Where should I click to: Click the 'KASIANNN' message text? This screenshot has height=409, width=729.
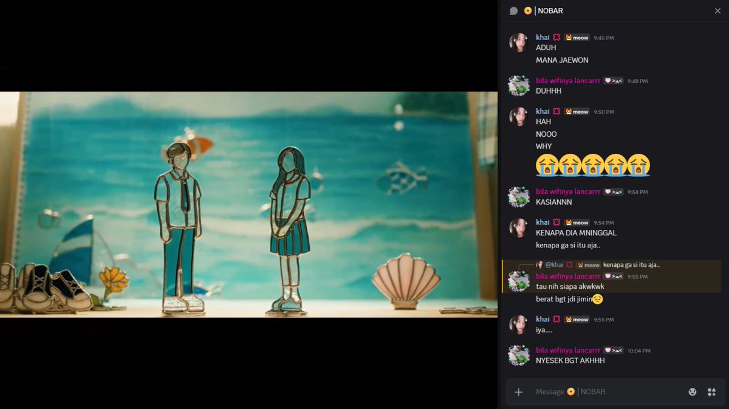[553, 202]
